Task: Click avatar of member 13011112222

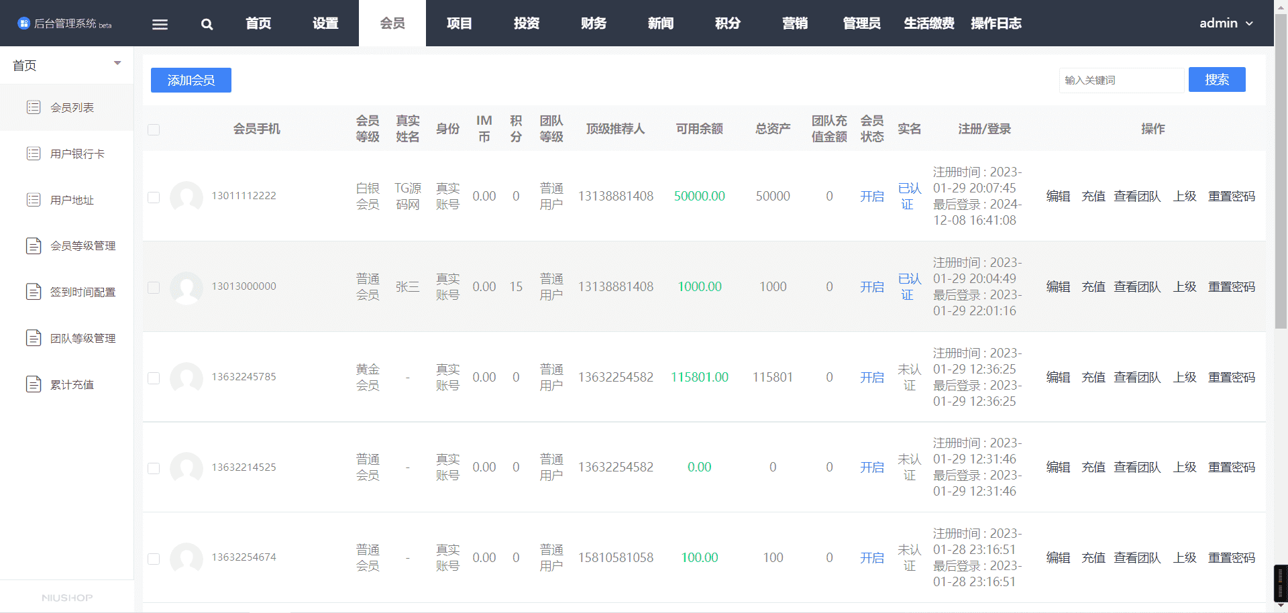Action: [186, 197]
